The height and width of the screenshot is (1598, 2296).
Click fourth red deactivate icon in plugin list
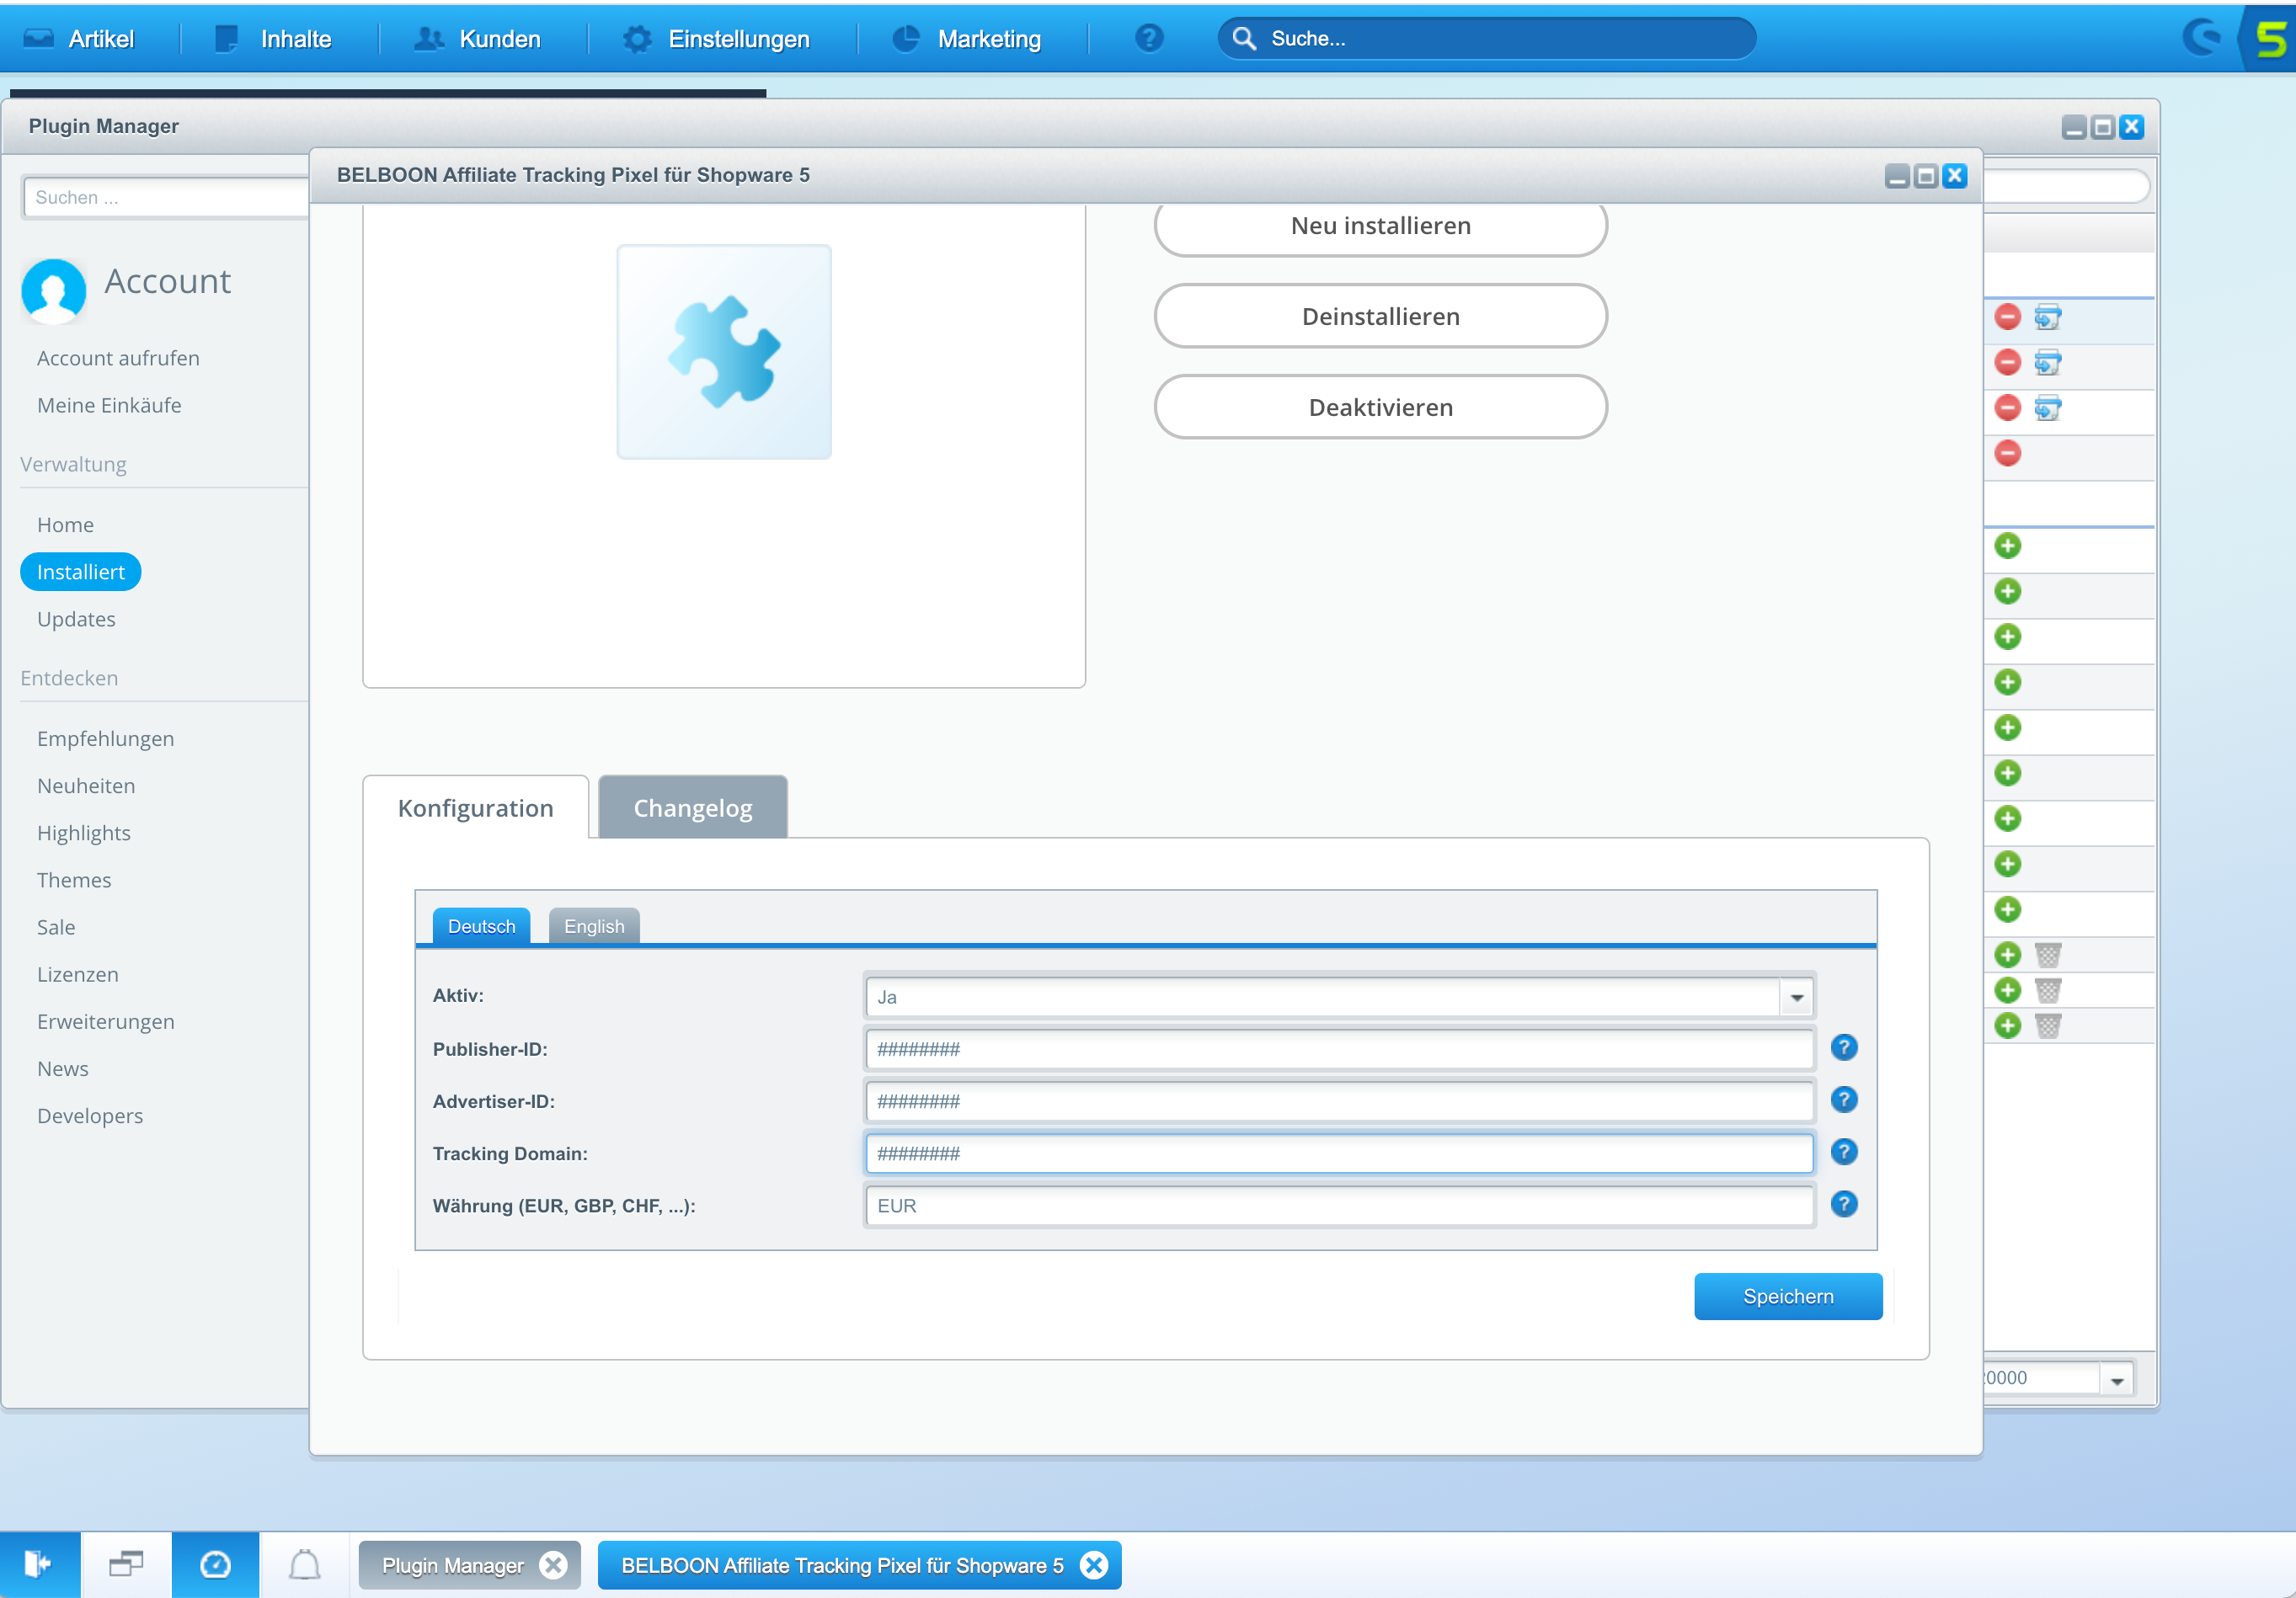pyautogui.click(x=2007, y=453)
